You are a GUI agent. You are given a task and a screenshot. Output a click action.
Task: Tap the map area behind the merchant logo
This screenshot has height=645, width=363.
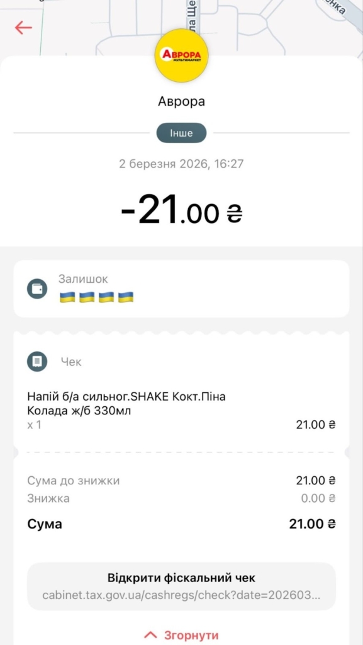click(283, 25)
